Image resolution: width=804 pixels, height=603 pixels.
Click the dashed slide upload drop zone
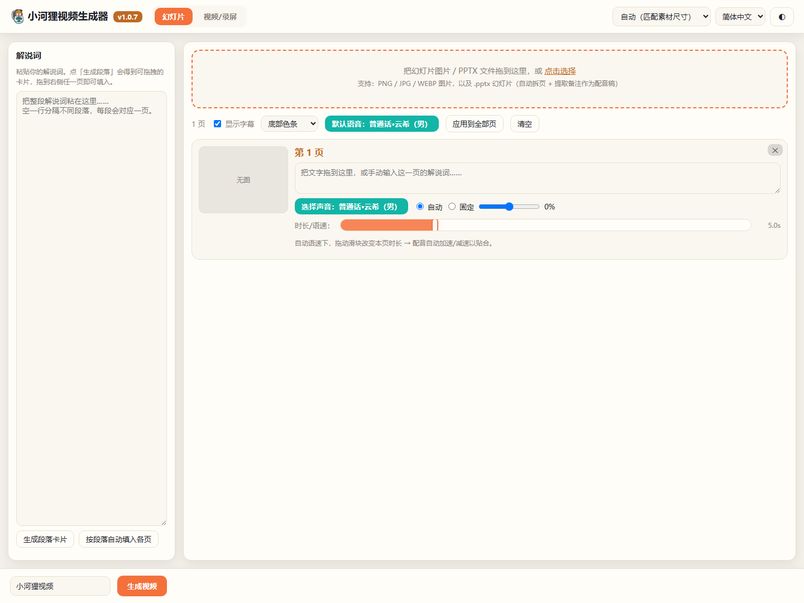tap(490, 79)
